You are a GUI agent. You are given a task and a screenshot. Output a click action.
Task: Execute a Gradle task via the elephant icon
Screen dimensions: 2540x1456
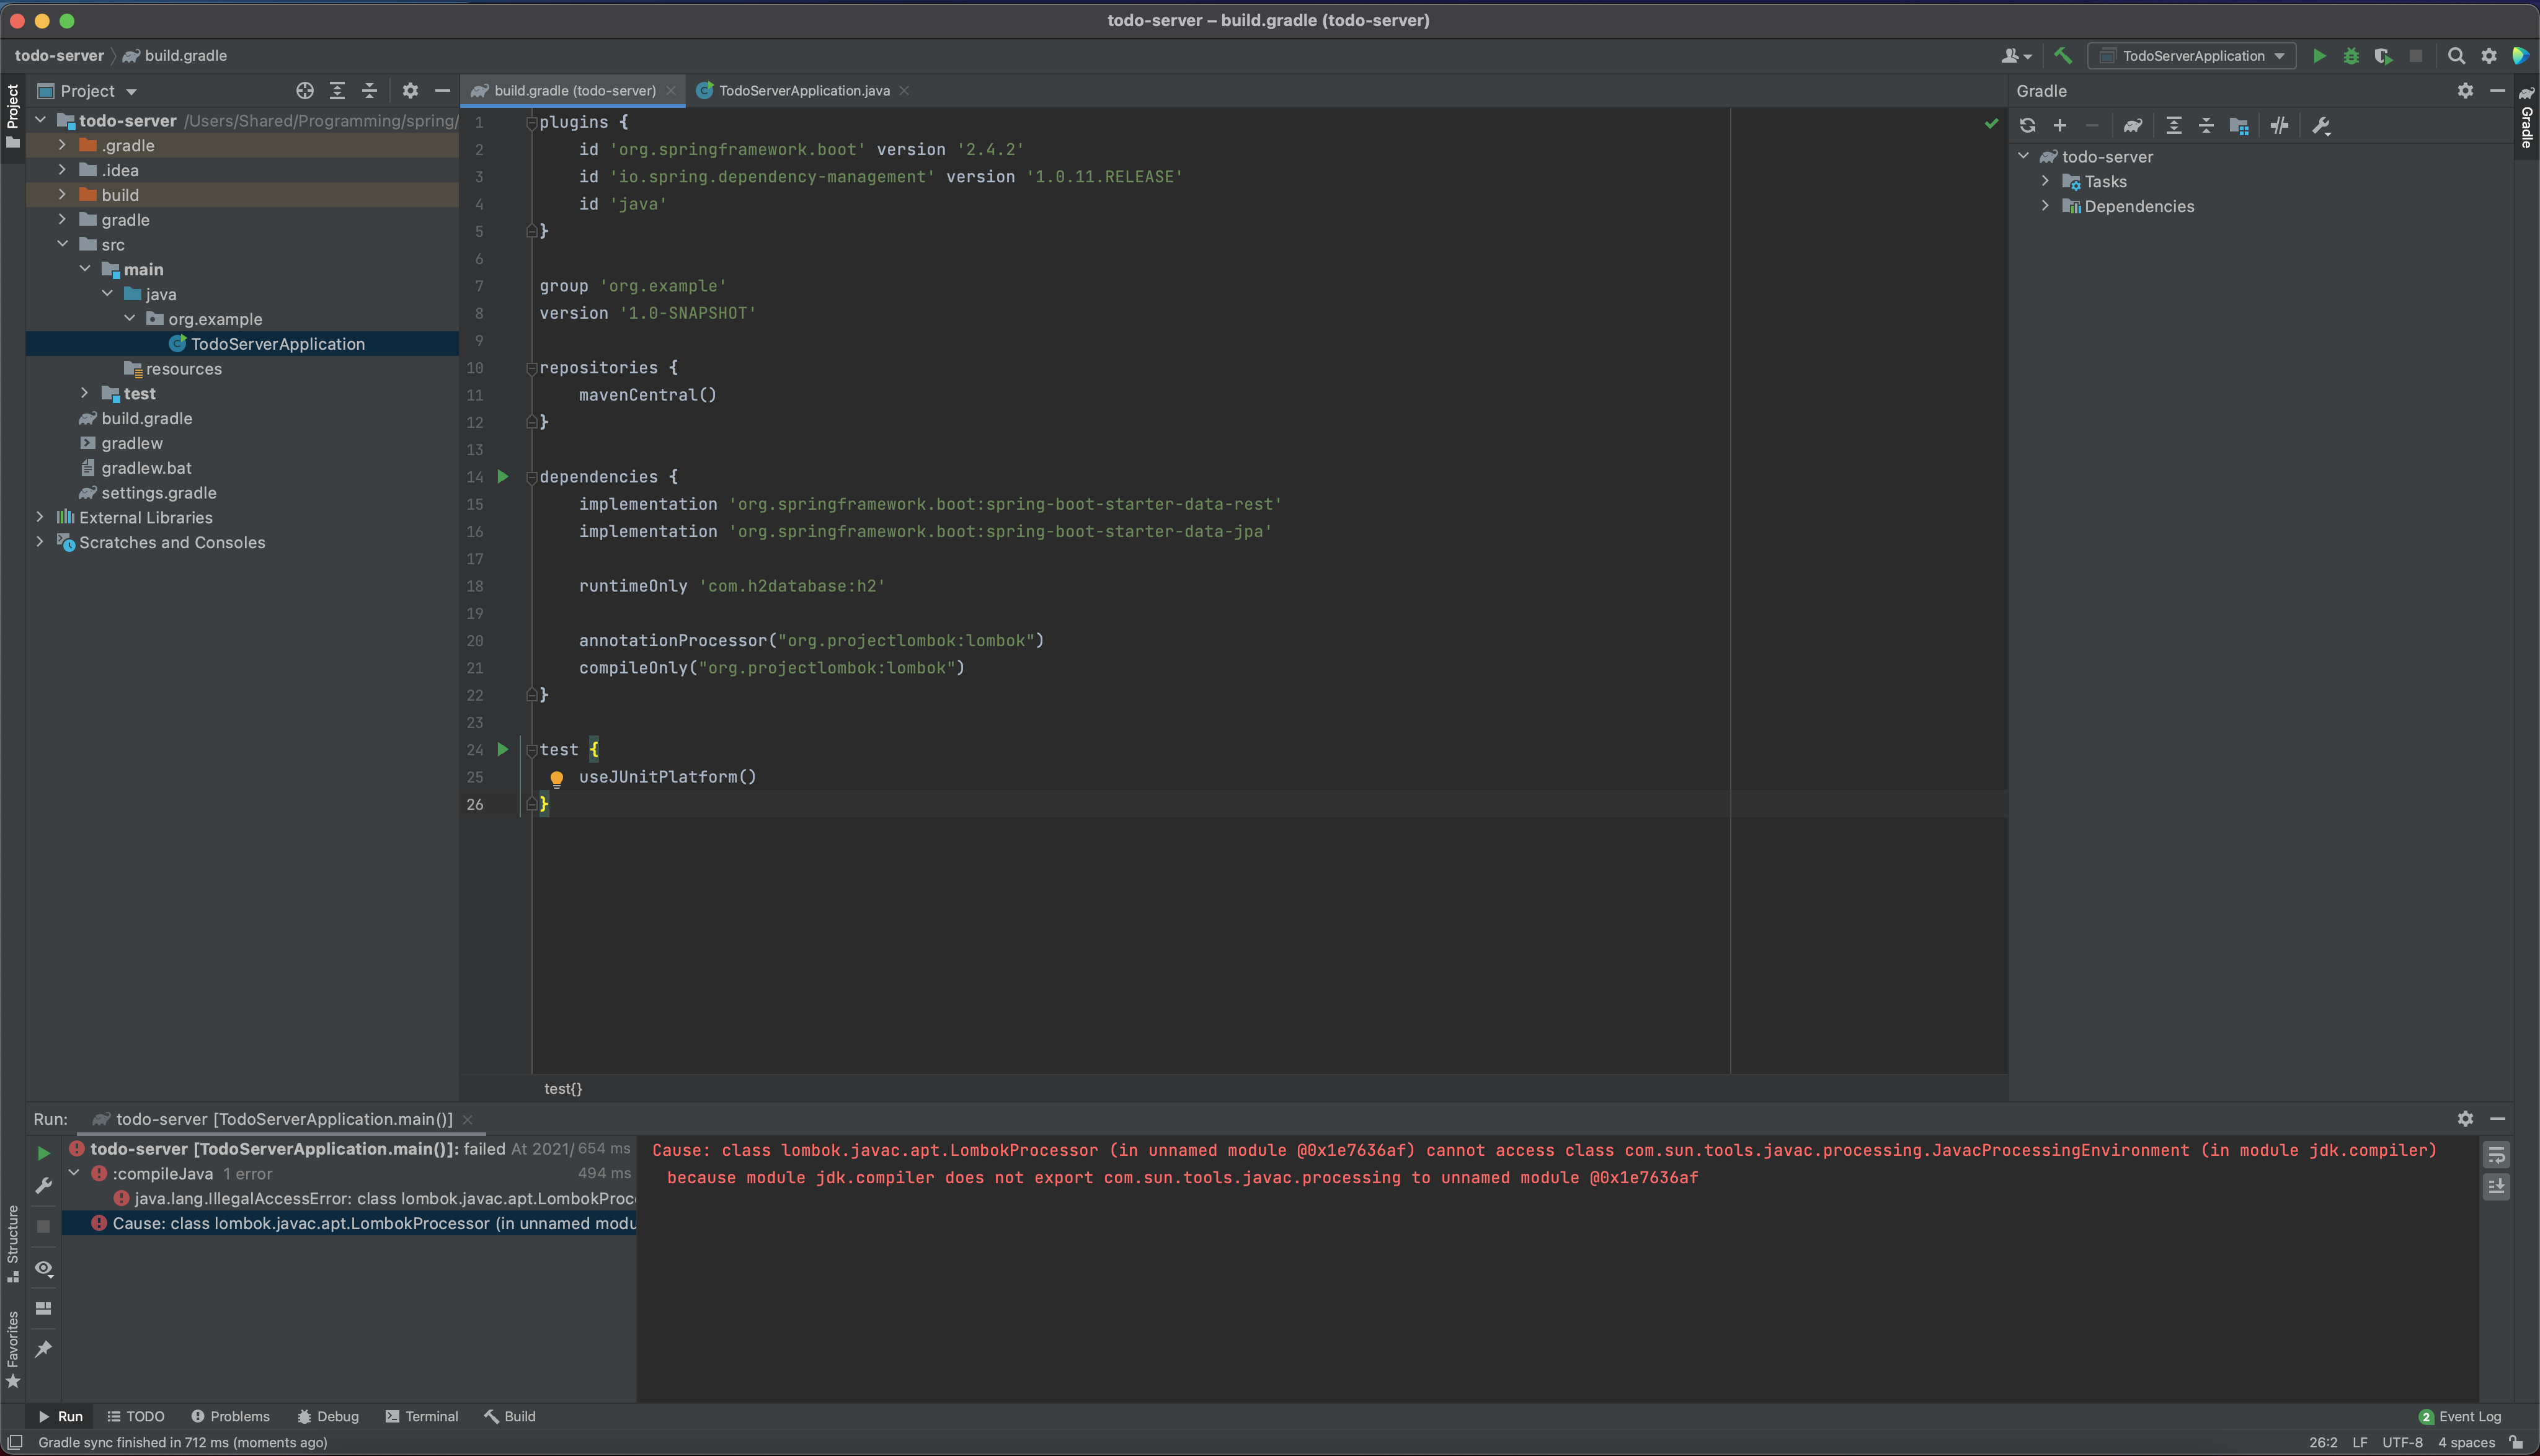2133,125
